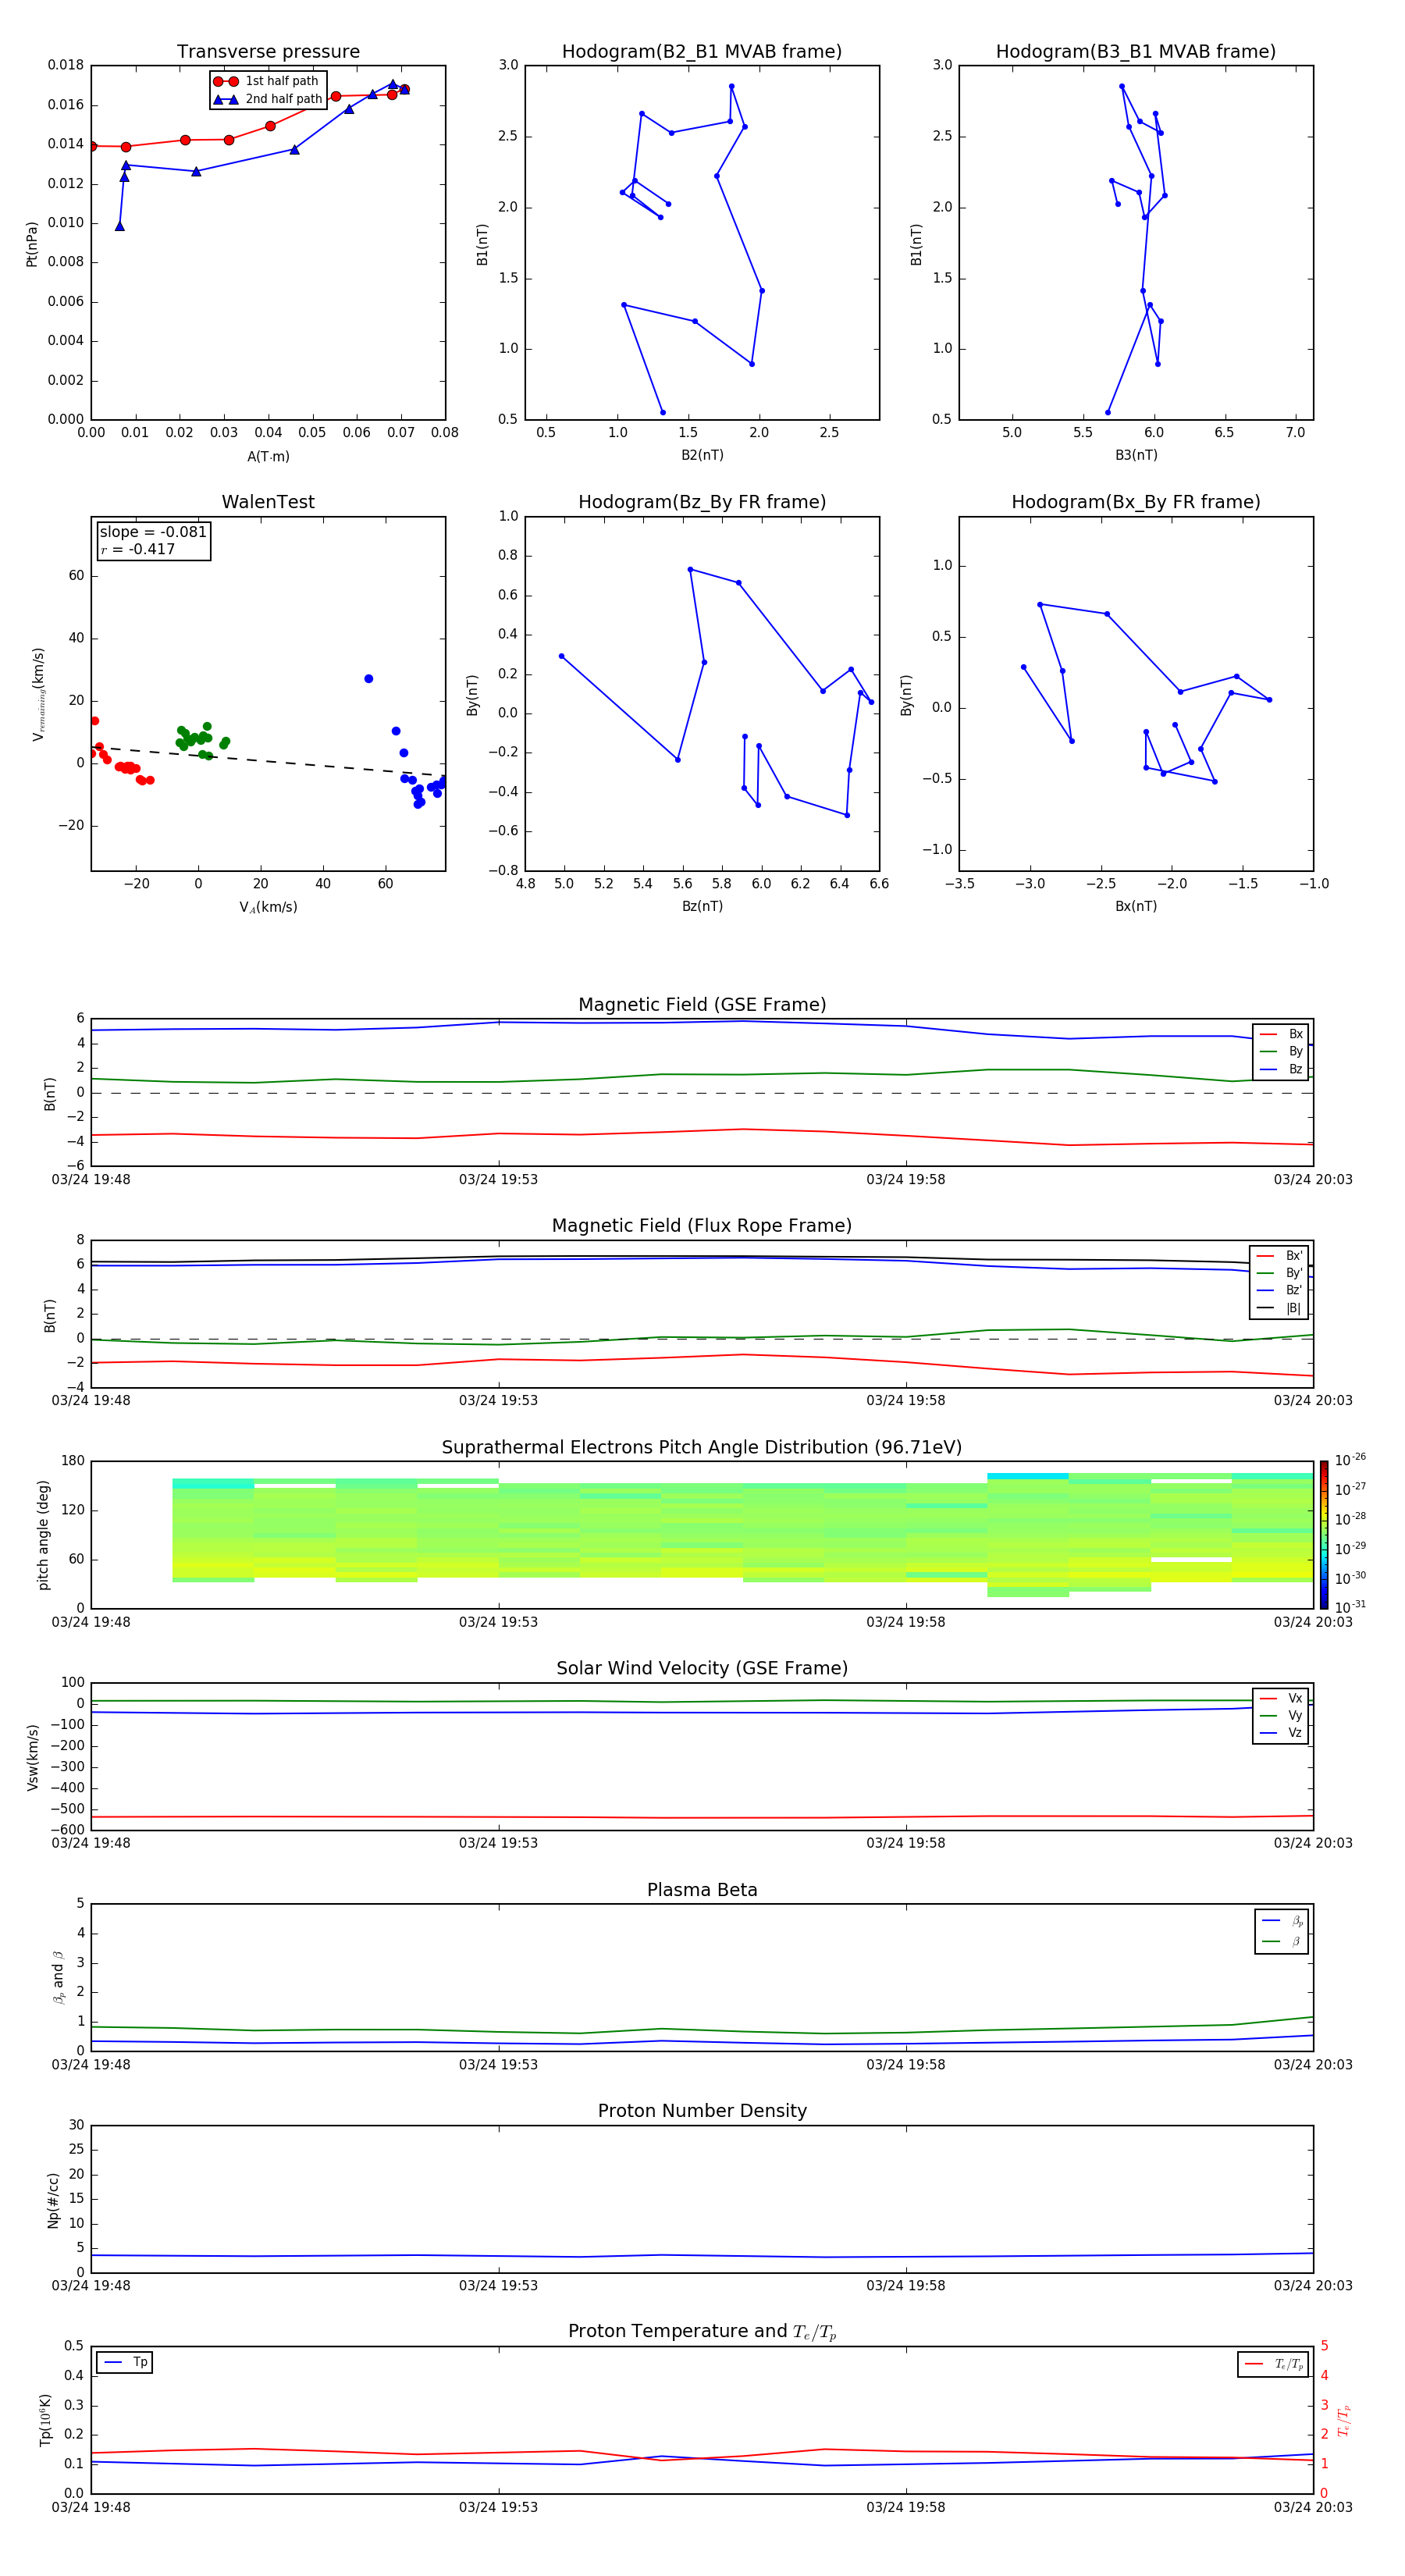Click the 10^-26 color bar label
Image resolution: width=1405 pixels, height=2576 pixels.
1350,1460
